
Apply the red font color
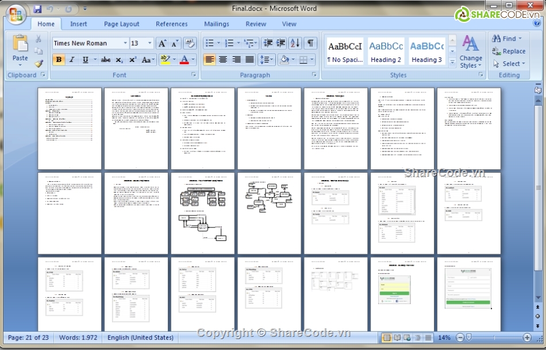[184, 60]
